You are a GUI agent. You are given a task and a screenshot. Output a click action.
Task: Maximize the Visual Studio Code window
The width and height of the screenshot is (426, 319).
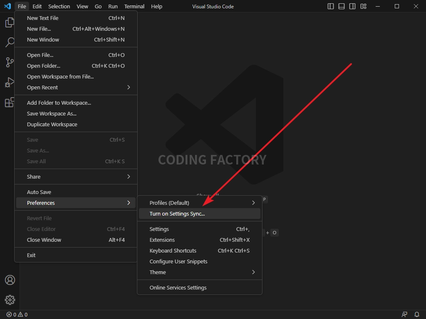pyautogui.click(x=396, y=6)
